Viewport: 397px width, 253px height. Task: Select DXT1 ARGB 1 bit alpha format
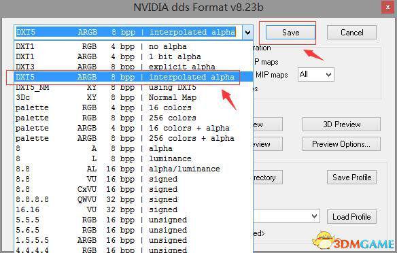click(x=134, y=56)
